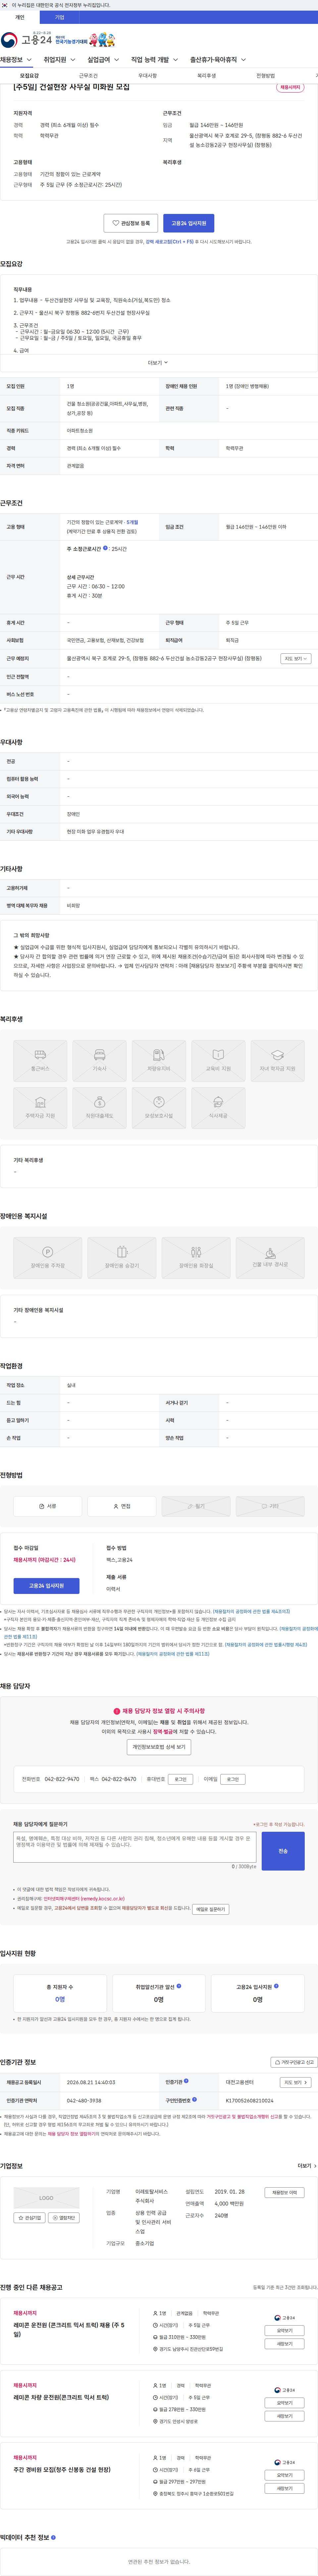Open 더보기 in 기업정보 section
318x2576 pixels.
point(307,2166)
